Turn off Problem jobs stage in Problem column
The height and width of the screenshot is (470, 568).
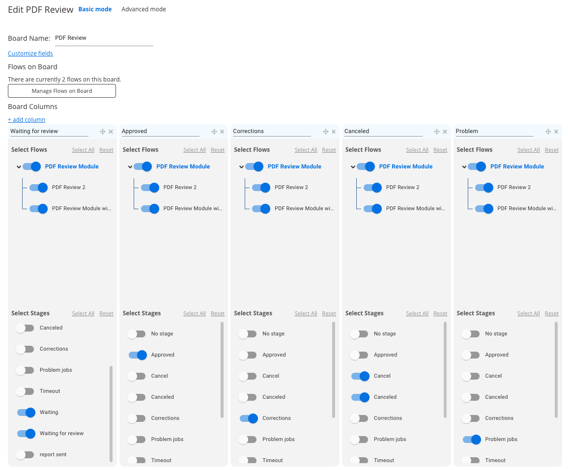tap(472, 440)
